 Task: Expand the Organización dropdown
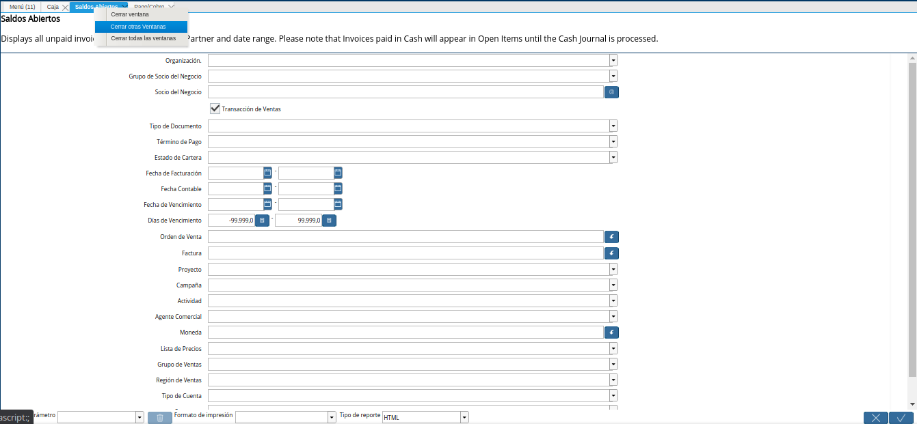point(613,60)
